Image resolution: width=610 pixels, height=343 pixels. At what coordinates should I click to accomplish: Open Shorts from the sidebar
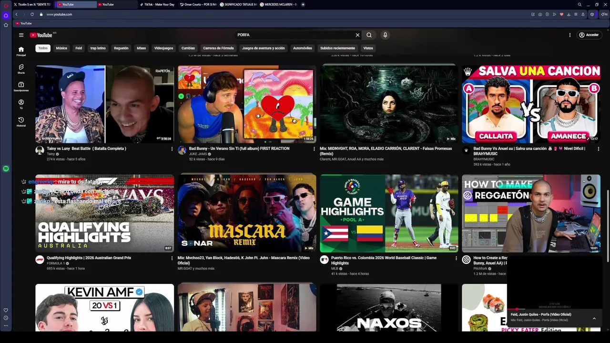(x=21, y=69)
